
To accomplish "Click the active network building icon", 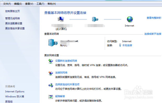I will point(53,43).
